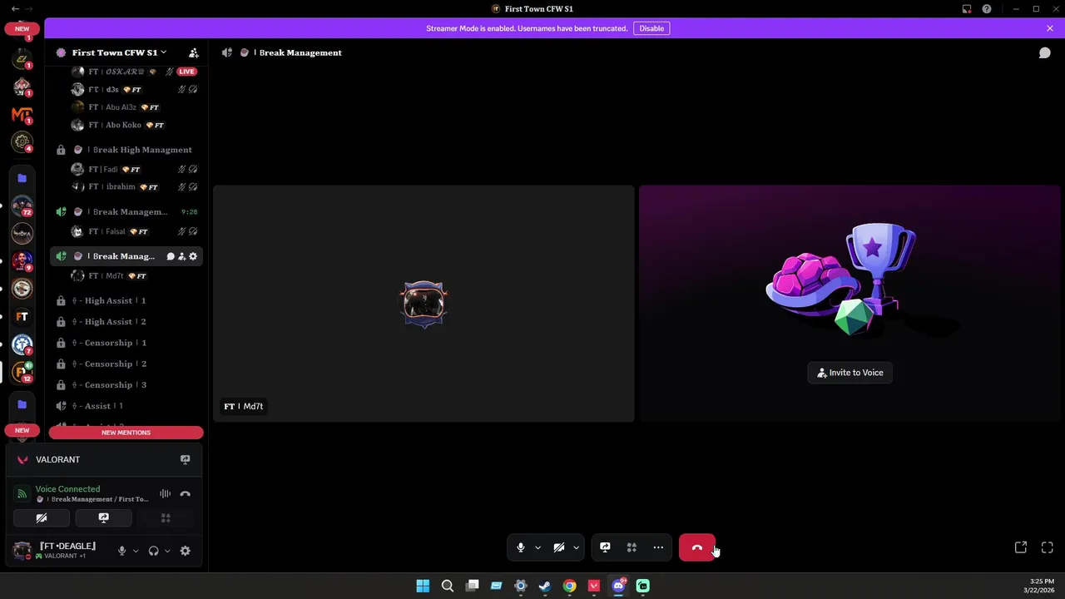The image size is (1065, 599).
Task: Toggle noise suppression waveform icon
Action: click(x=165, y=494)
